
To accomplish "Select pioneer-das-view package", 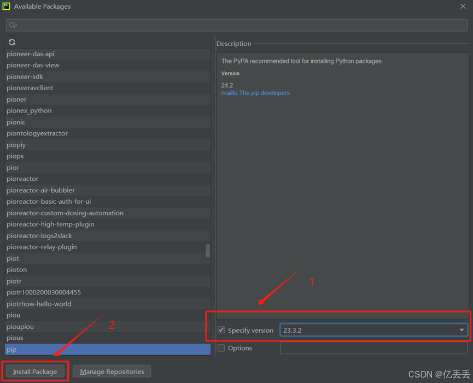I will [x=108, y=65].
